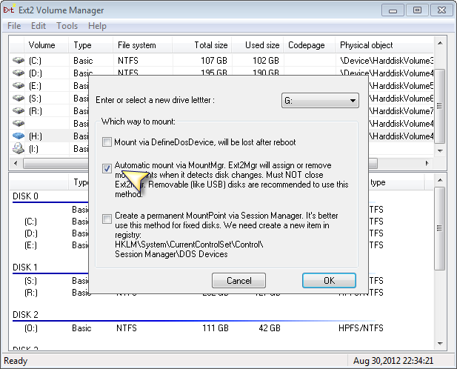Click the date and time in status bar

tap(393, 361)
